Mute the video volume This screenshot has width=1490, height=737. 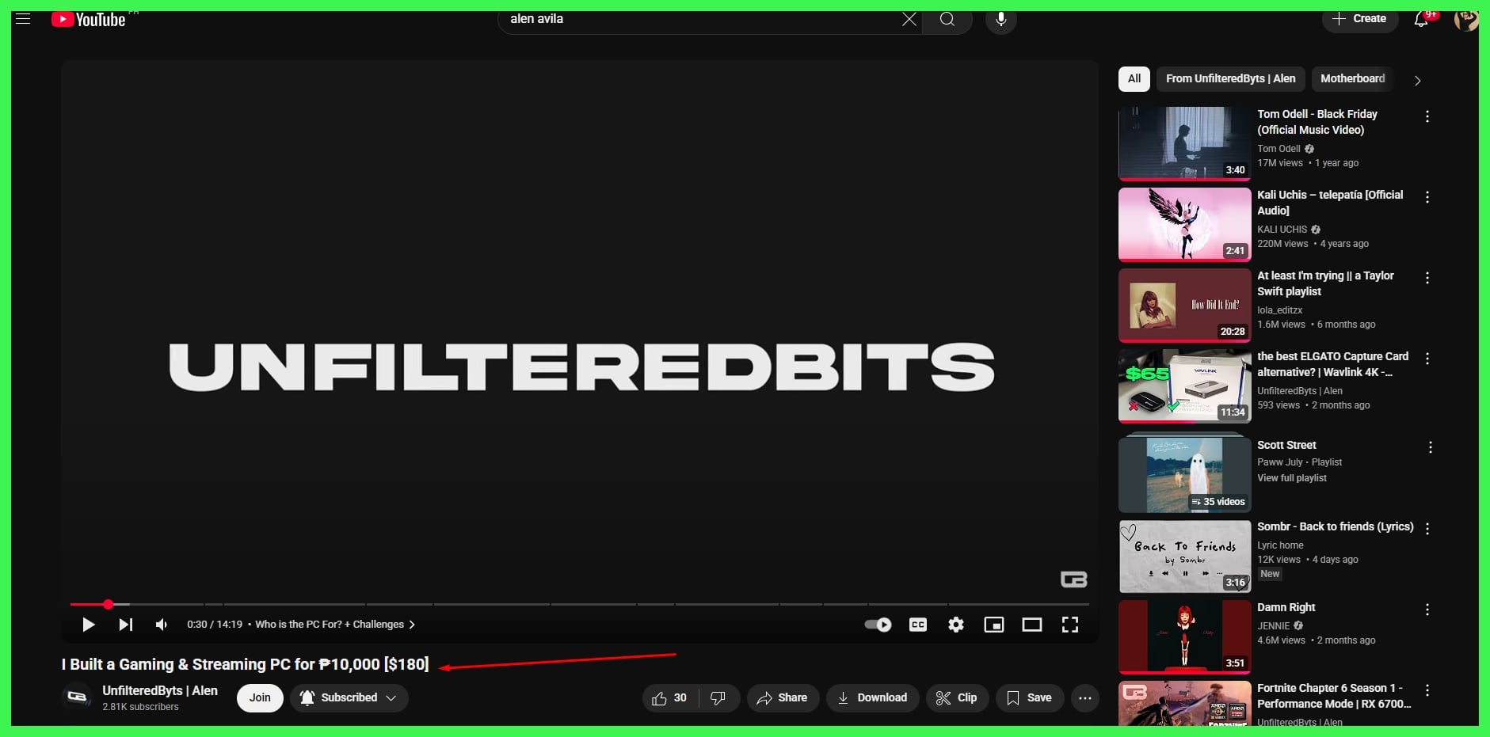click(x=162, y=625)
